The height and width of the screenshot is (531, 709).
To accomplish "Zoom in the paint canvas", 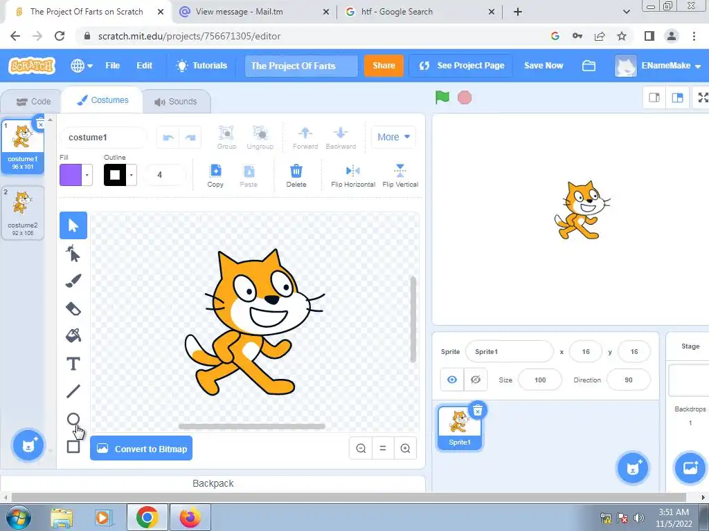I will [x=405, y=448].
